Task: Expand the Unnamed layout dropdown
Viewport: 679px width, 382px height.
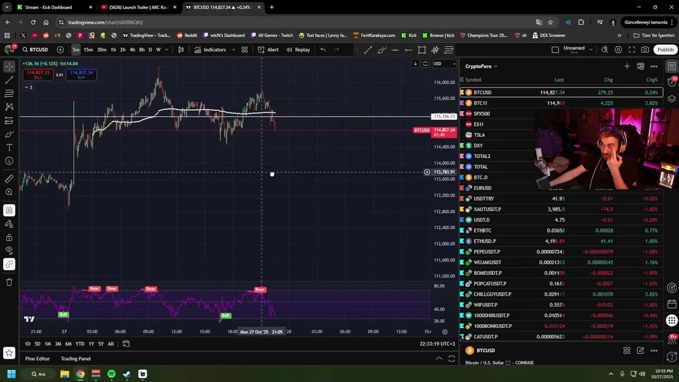Action: coord(590,49)
